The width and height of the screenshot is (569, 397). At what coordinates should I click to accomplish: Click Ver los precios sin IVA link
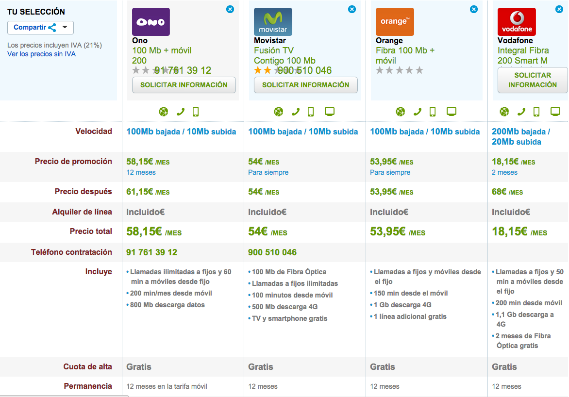point(41,54)
